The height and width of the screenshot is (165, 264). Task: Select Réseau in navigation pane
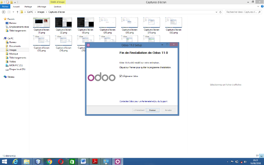[x=11, y=77]
